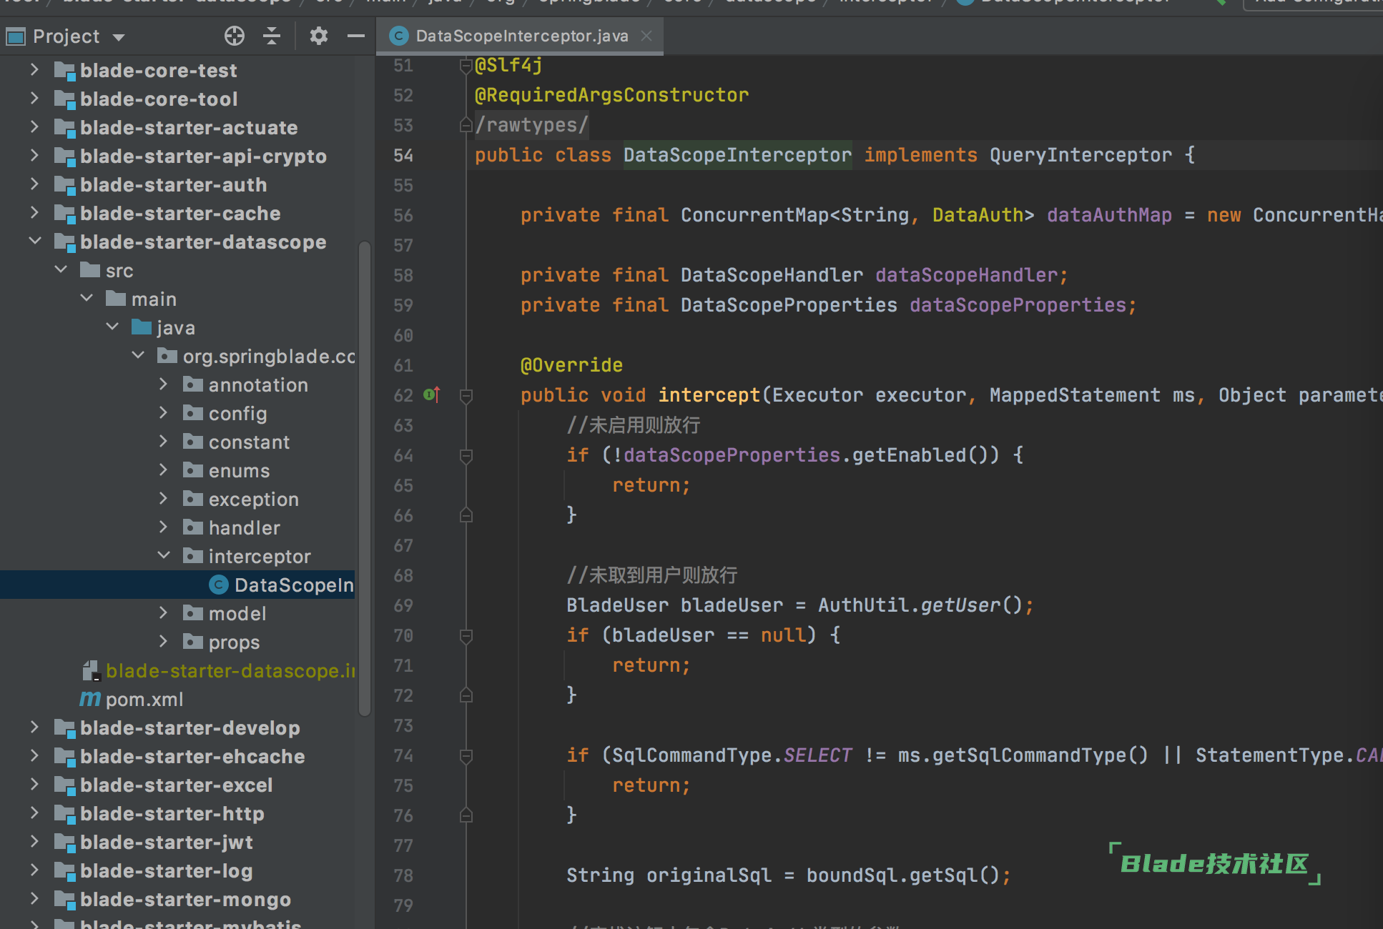Close the DataScopeInterceptor.java tab
The image size is (1383, 929).
tap(646, 36)
